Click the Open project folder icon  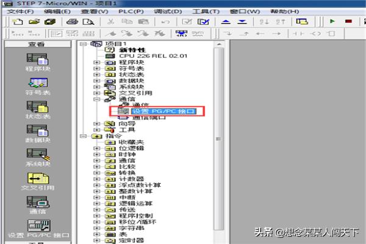(34, 22)
